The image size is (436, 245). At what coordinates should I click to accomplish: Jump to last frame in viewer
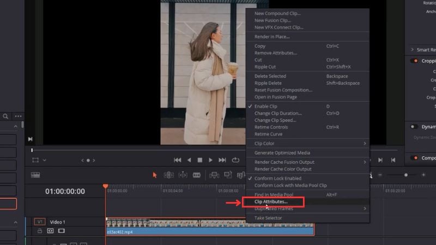click(222, 160)
